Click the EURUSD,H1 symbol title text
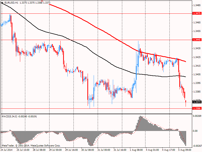This screenshot has height=152, width=202. click(x=11, y=3)
